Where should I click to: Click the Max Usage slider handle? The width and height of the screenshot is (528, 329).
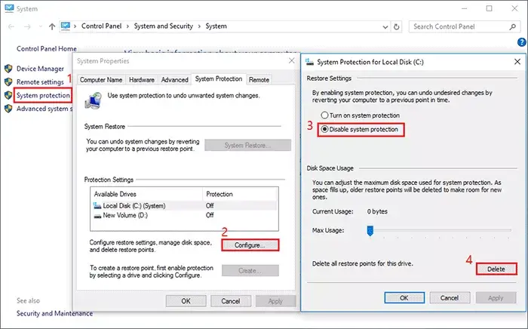(x=370, y=231)
